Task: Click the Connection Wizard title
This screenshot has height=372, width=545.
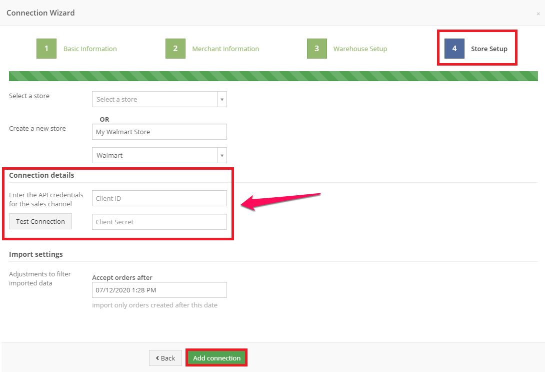Action: tap(40, 13)
